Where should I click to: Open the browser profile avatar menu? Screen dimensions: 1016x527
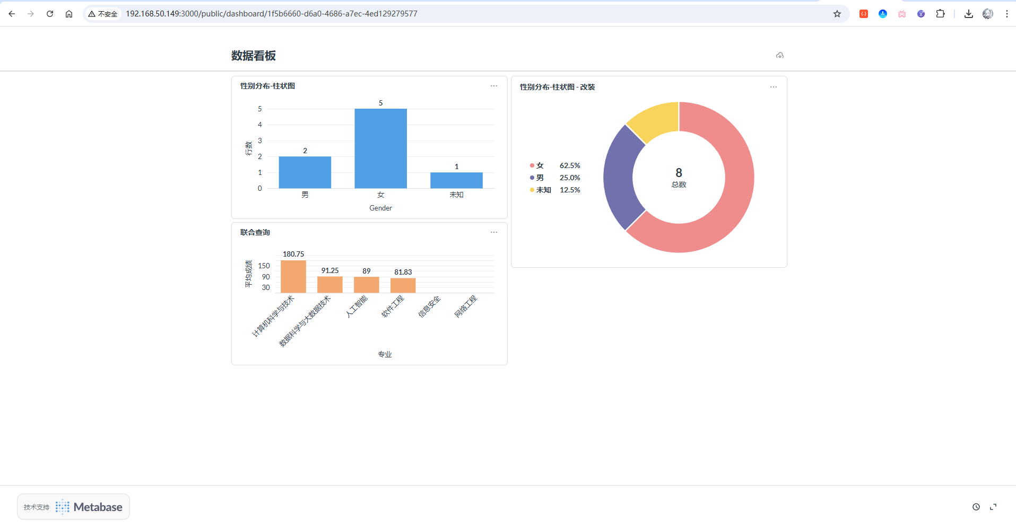pos(987,14)
